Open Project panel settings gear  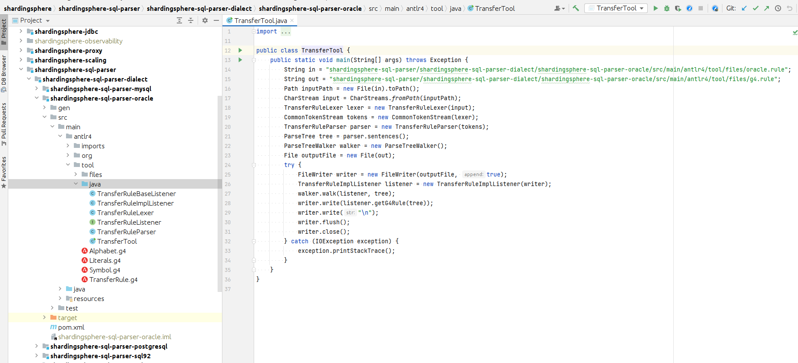click(x=205, y=20)
